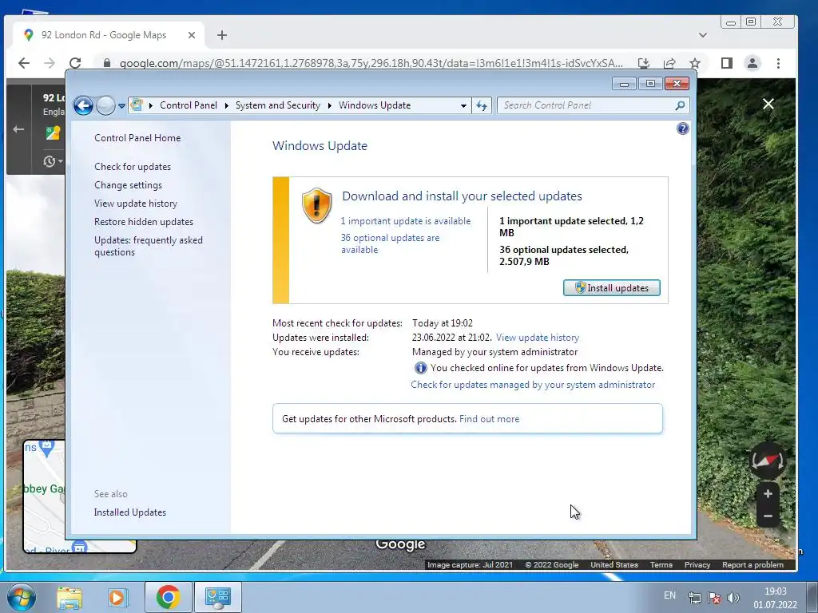Open Windows Update help icon
This screenshot has height=613, width=818.
click(x=682, y=129)
